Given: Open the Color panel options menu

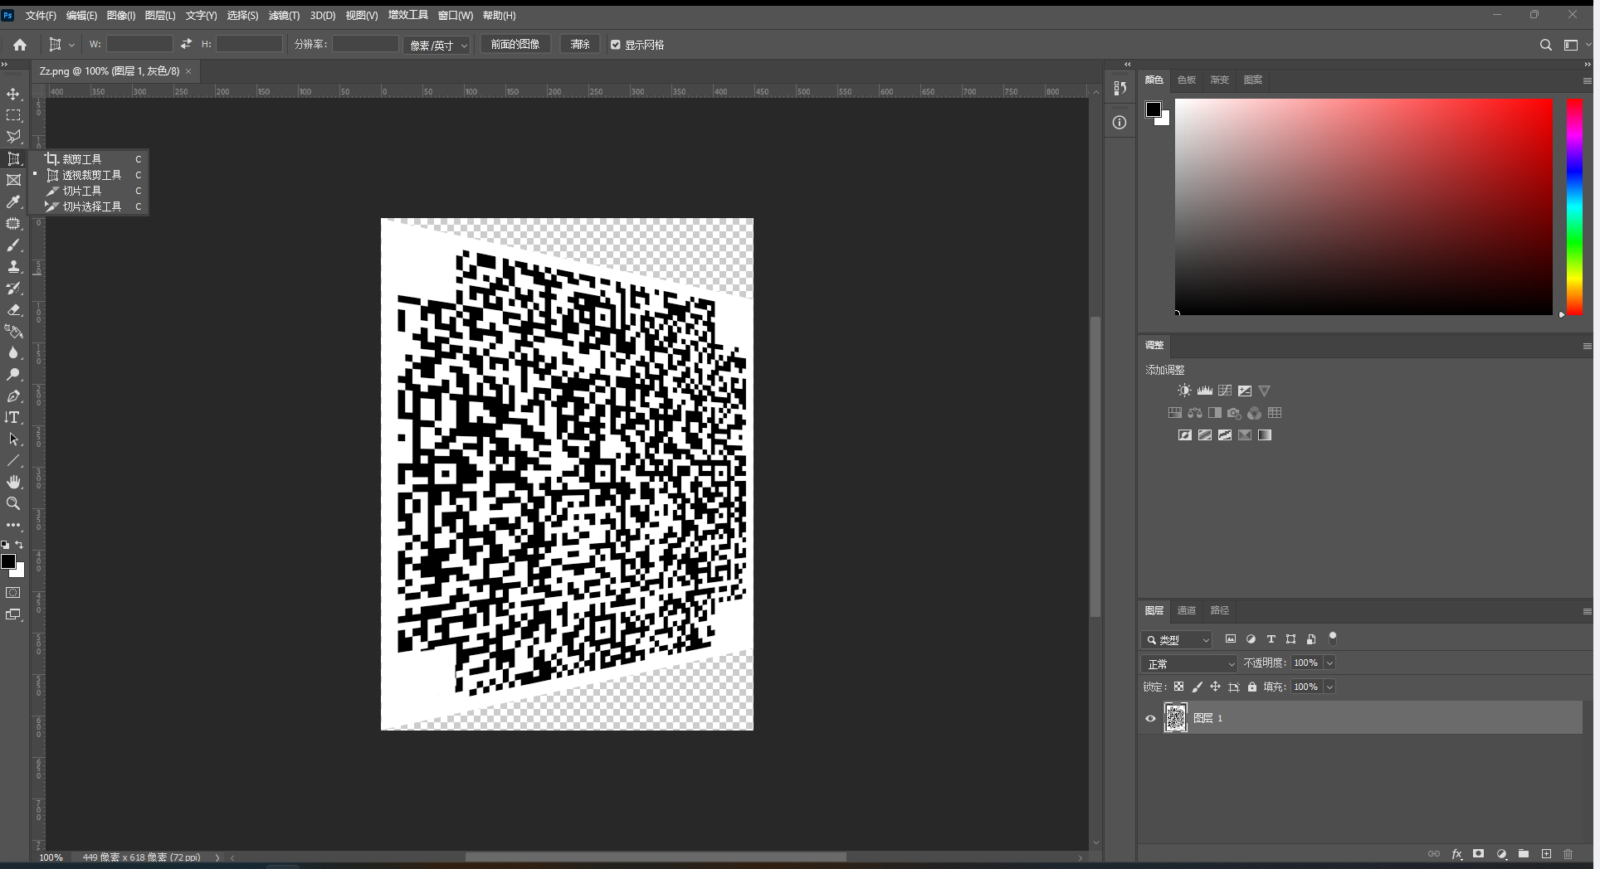Looking at the screenshot, I should (1587, 80).
